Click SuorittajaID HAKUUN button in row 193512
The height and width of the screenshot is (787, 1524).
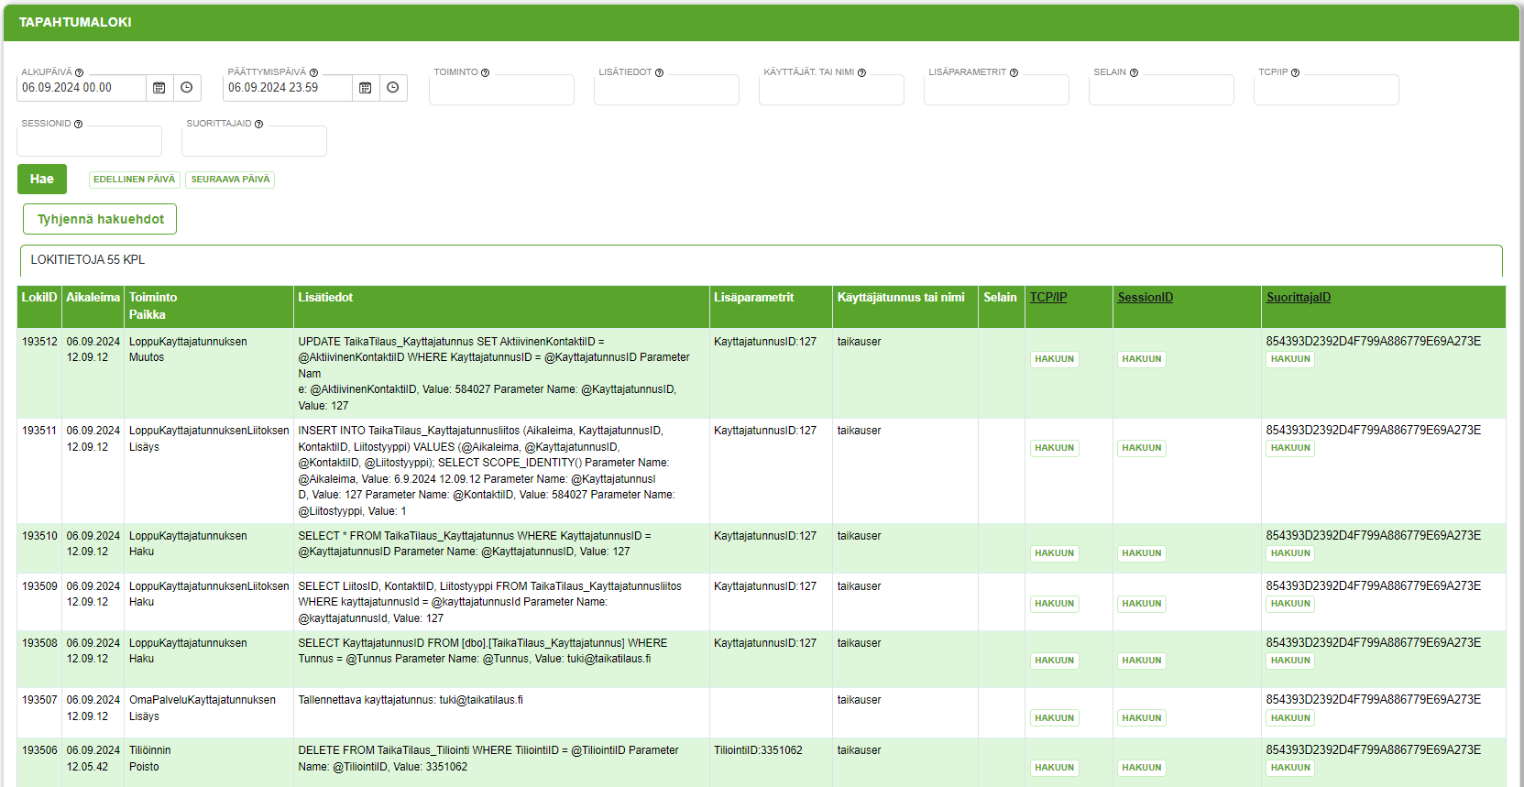point(1290,359)
